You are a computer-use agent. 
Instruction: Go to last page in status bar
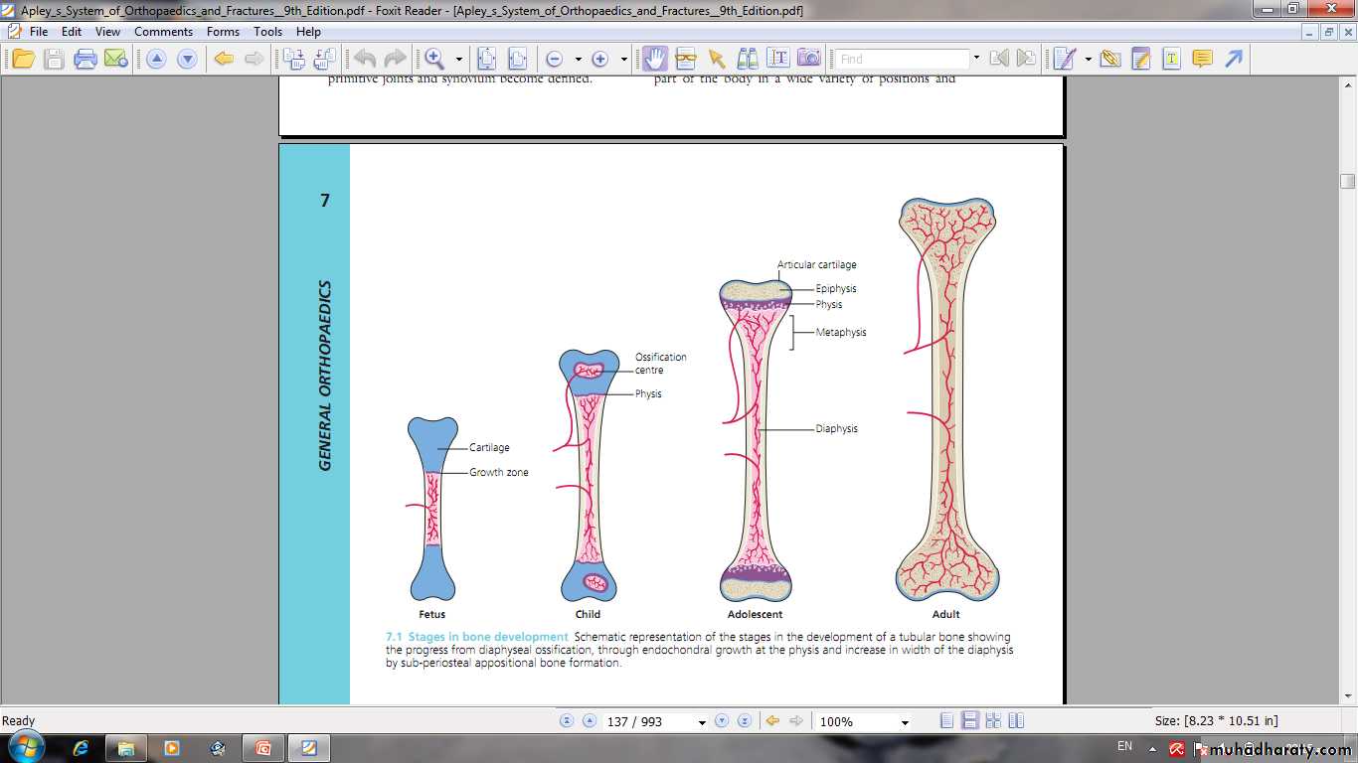pos(744,721)
